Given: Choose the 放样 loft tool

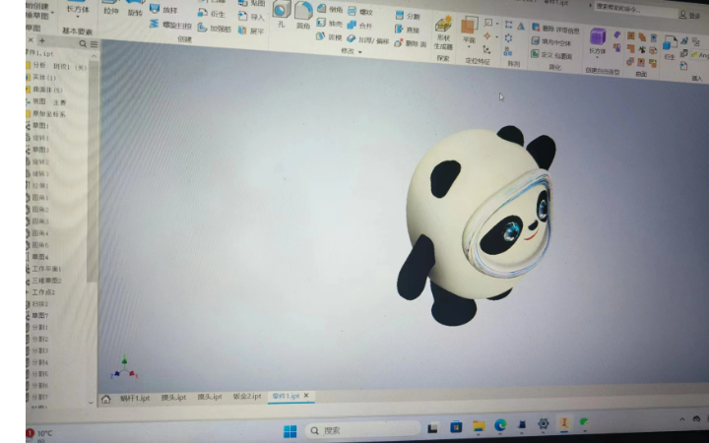Looking at the screenshot, I should point(163,10).
